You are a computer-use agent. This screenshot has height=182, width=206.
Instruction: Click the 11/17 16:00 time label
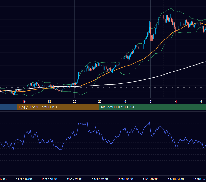pyautogui.click(x=24, y=179)
